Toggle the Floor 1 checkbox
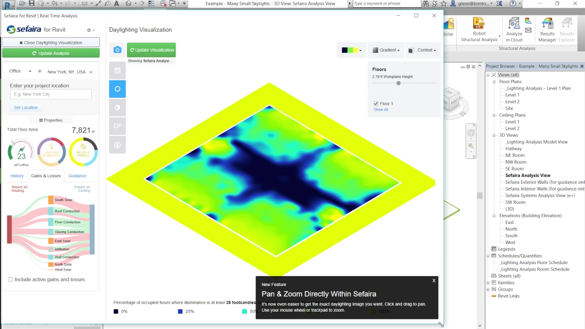The width and height of the screenshot is (585, 329). (x=376, y=104)
